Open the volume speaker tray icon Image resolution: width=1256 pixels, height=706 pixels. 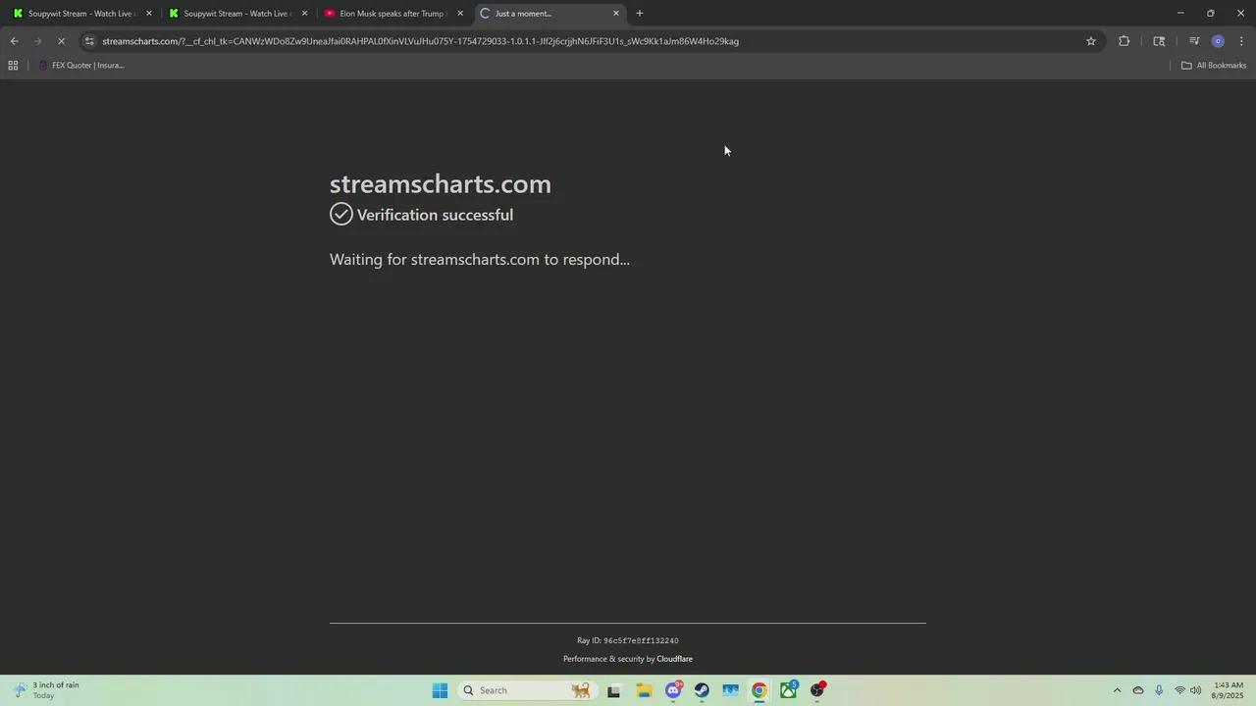pos(1195,690)
